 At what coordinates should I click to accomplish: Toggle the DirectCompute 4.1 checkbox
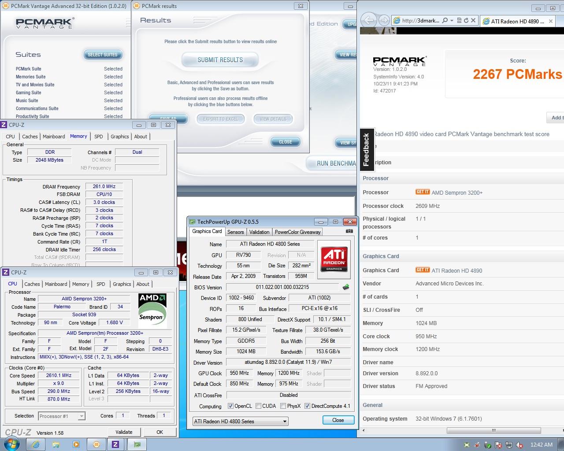point(307,406)
